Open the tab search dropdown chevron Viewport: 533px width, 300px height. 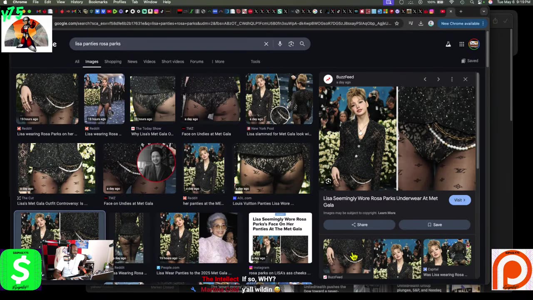point(483,11)
